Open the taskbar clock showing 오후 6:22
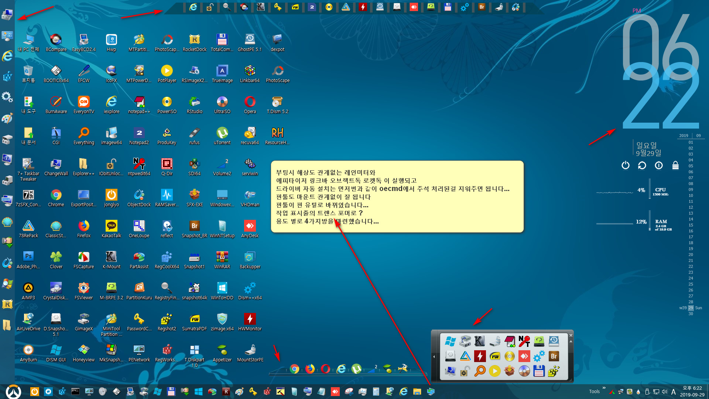 tap(692, 391)
